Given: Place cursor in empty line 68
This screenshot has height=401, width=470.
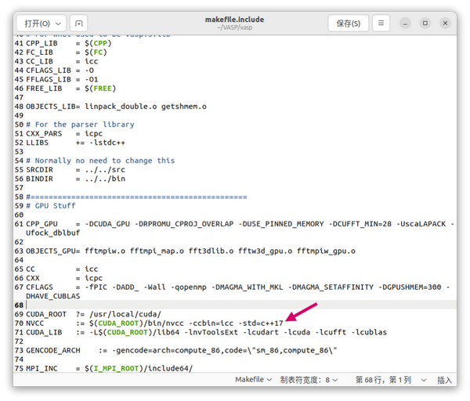Looking at the screenshot, I should point(240,305).
